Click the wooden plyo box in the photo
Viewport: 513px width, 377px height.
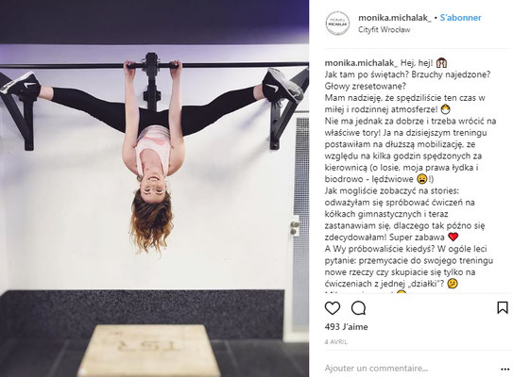pos(149,351)
